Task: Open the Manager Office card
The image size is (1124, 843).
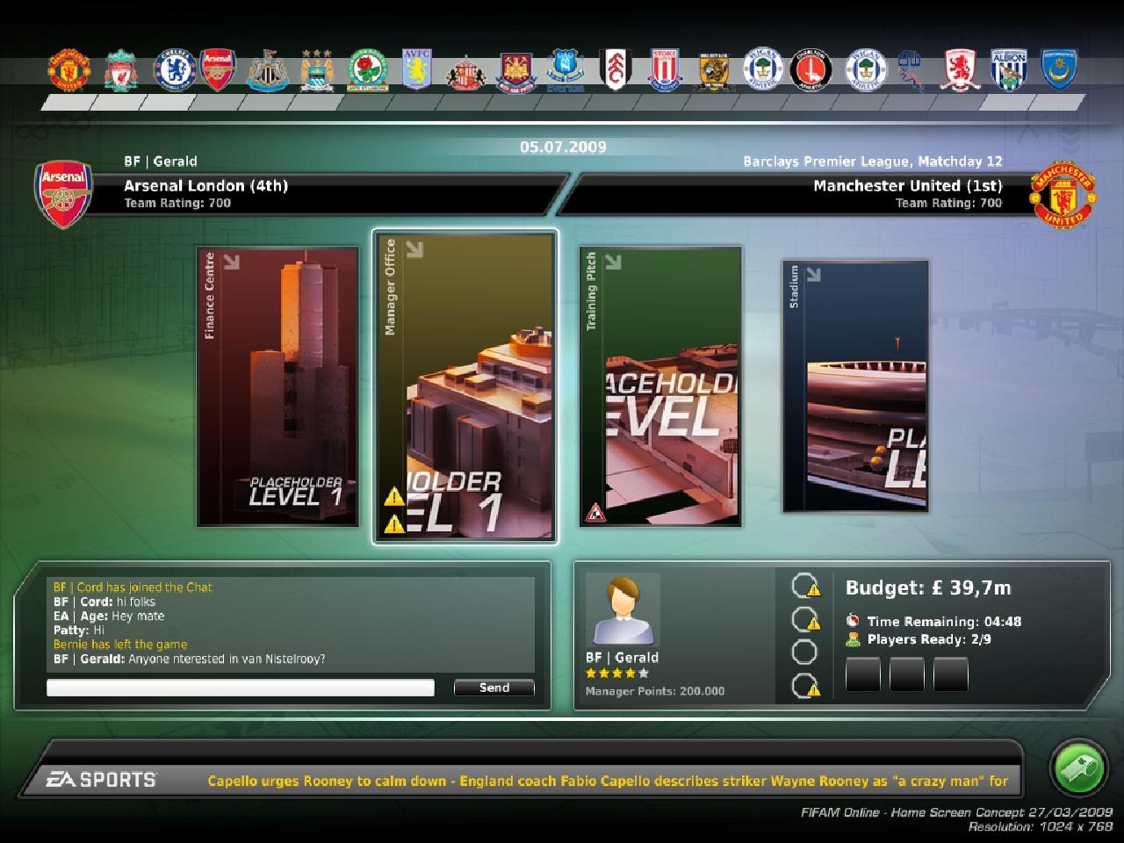Action: click(x=465, y=386)
